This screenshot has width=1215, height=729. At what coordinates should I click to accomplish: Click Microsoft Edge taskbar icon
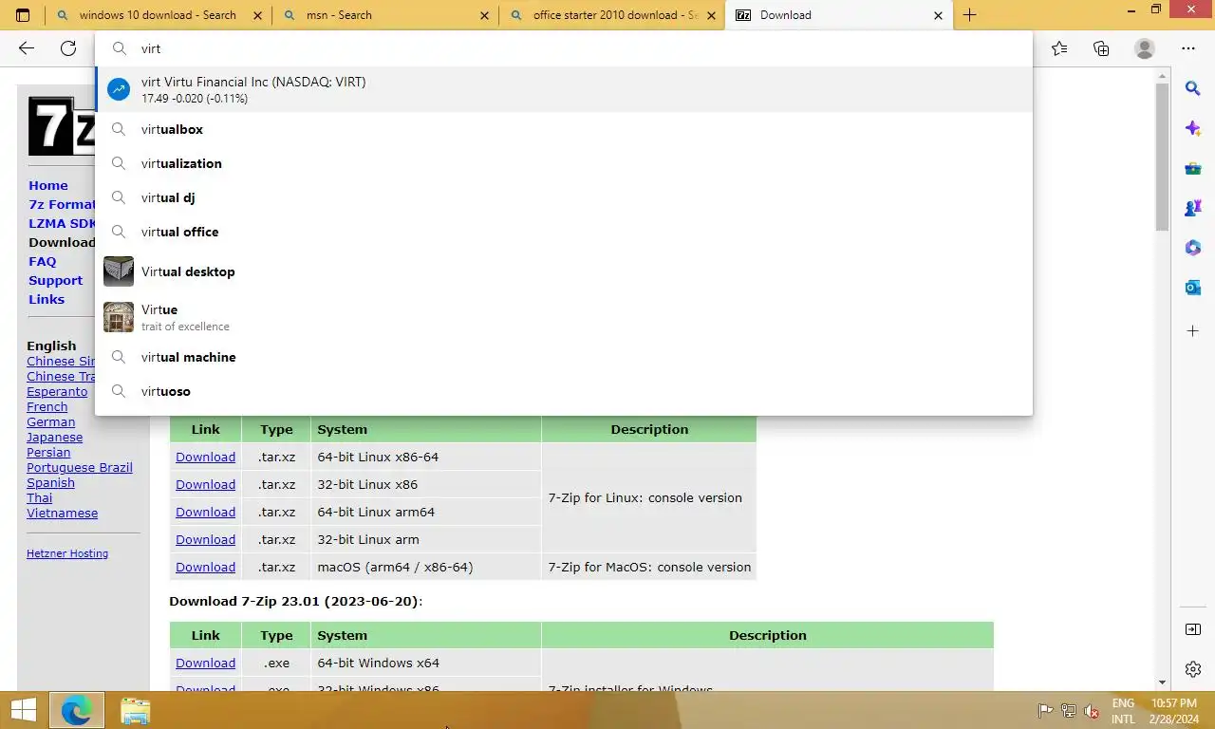(76, 710)
